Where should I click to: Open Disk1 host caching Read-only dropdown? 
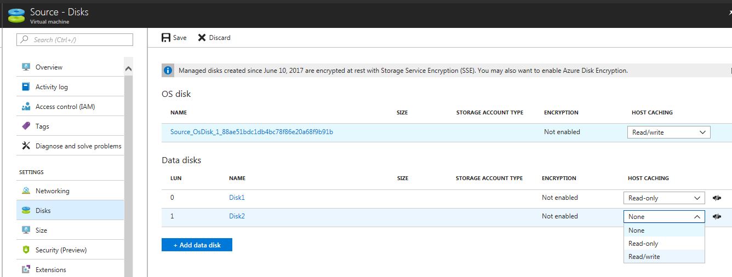point(664,198)
